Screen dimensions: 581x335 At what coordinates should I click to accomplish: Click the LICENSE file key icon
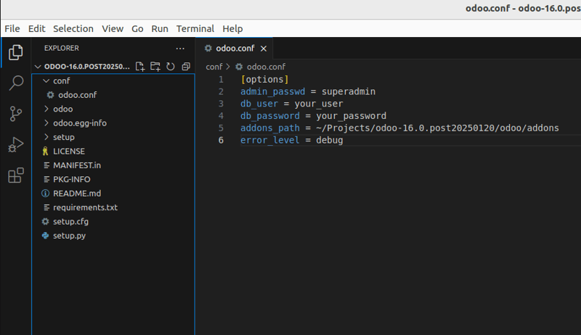tap(45, 152)
